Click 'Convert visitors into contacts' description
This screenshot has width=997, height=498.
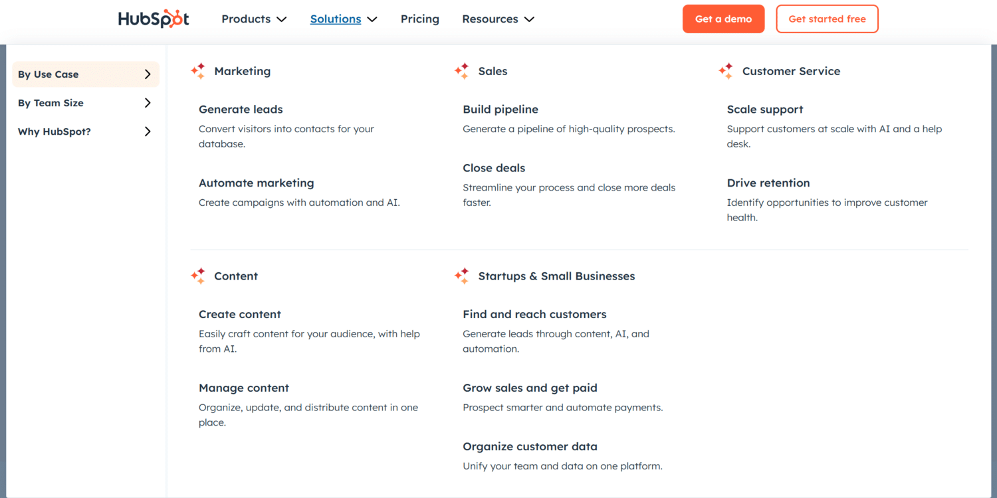pos(286,136)
